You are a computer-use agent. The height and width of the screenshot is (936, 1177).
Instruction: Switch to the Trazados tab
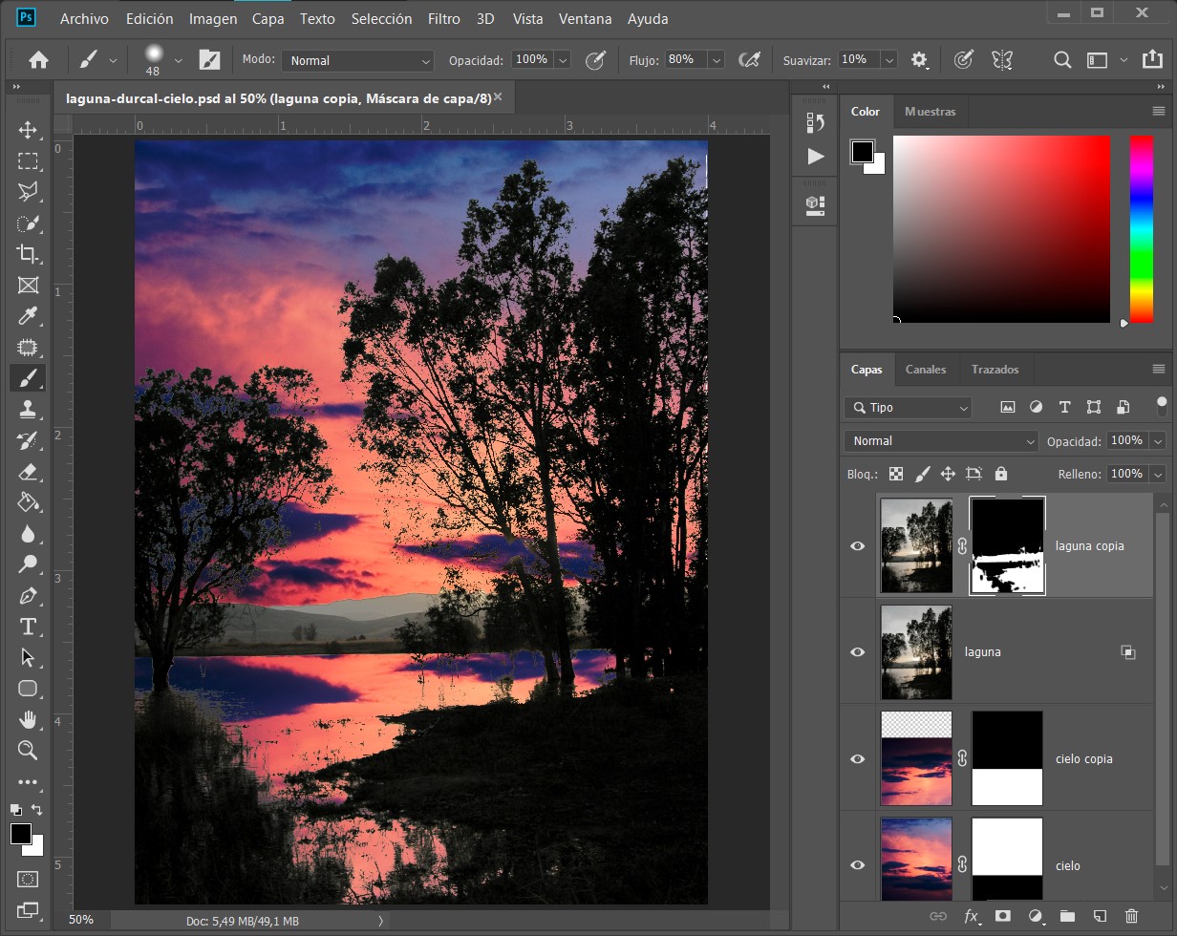995,370
